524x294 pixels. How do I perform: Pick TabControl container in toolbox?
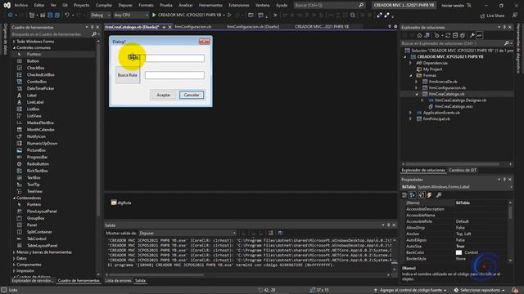(x=36, y=238)
